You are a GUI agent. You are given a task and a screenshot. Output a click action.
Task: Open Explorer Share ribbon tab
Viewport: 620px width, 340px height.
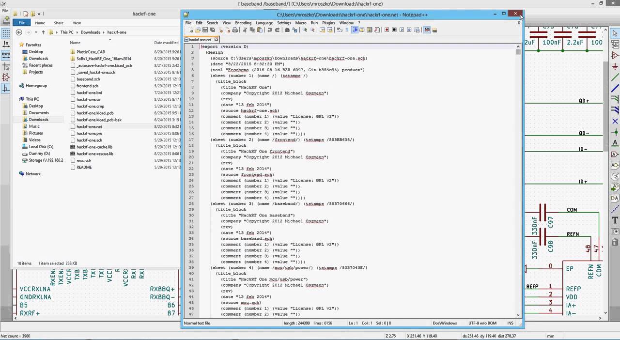point(59,23)
